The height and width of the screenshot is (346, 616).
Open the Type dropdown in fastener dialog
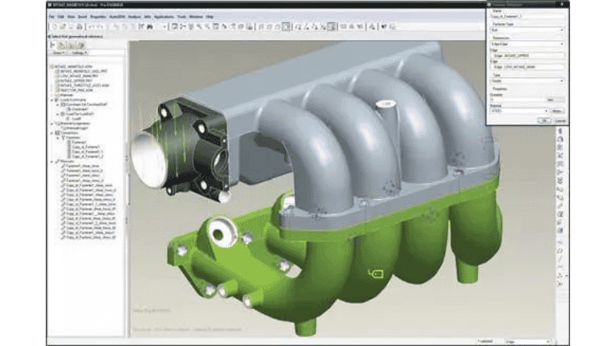coord(527,81)
